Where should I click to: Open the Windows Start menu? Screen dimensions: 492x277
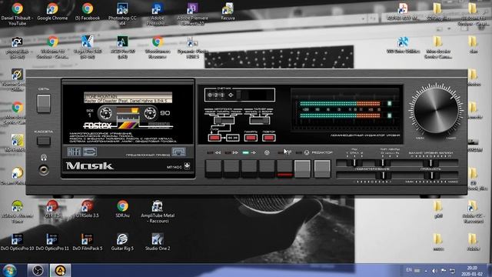point(9,270)
